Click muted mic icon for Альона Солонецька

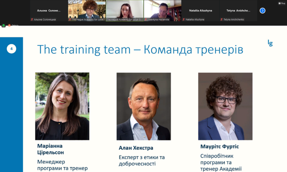[x=32, y=19]
